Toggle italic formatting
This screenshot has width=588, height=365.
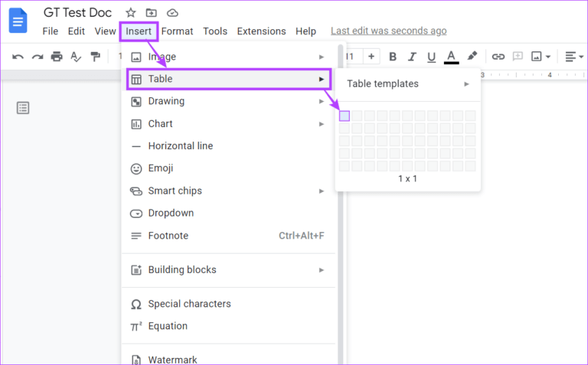click(x=413, y=56)
